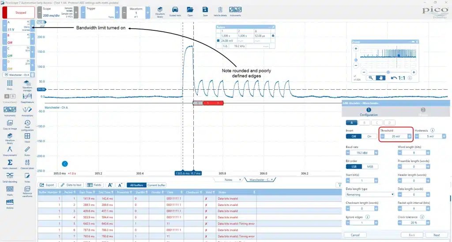Open the More tools grid
Viewport: 452px width, 242px height.
coord(10,85)
